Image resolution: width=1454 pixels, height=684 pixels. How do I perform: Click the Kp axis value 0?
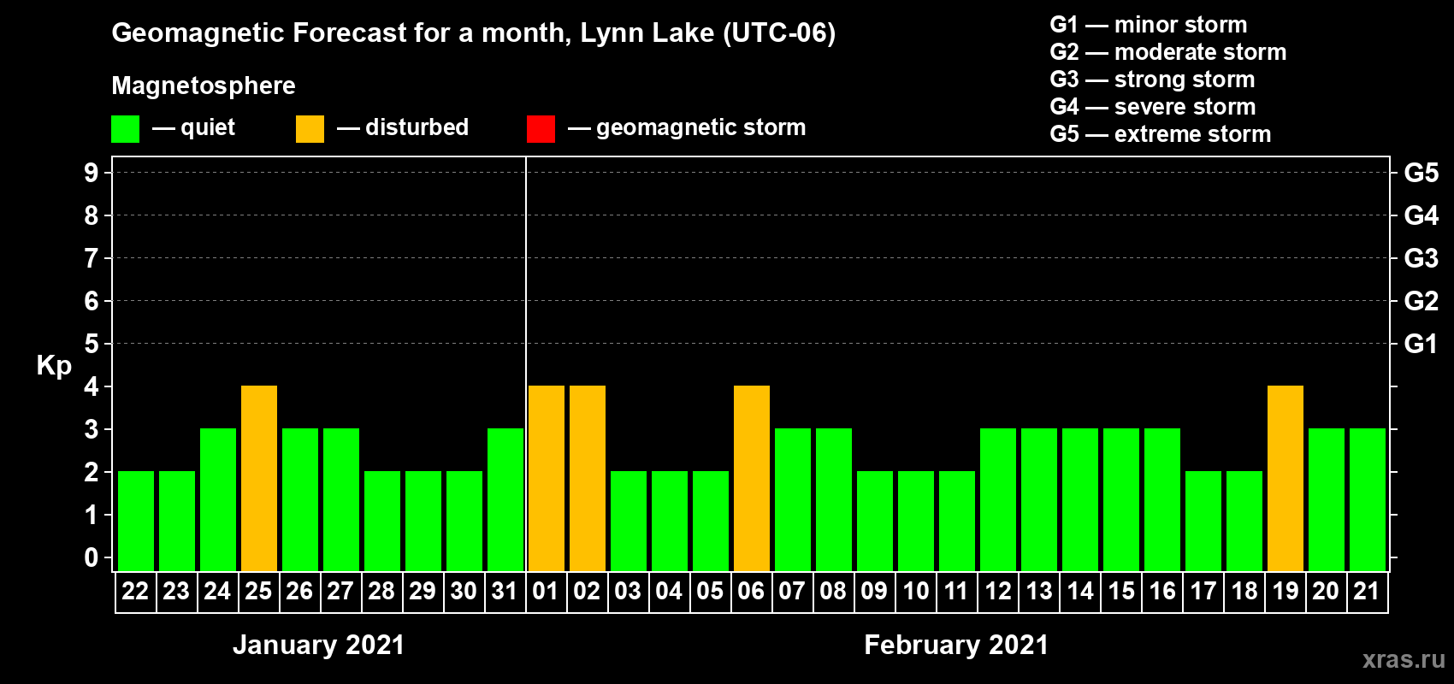(92, 557)
